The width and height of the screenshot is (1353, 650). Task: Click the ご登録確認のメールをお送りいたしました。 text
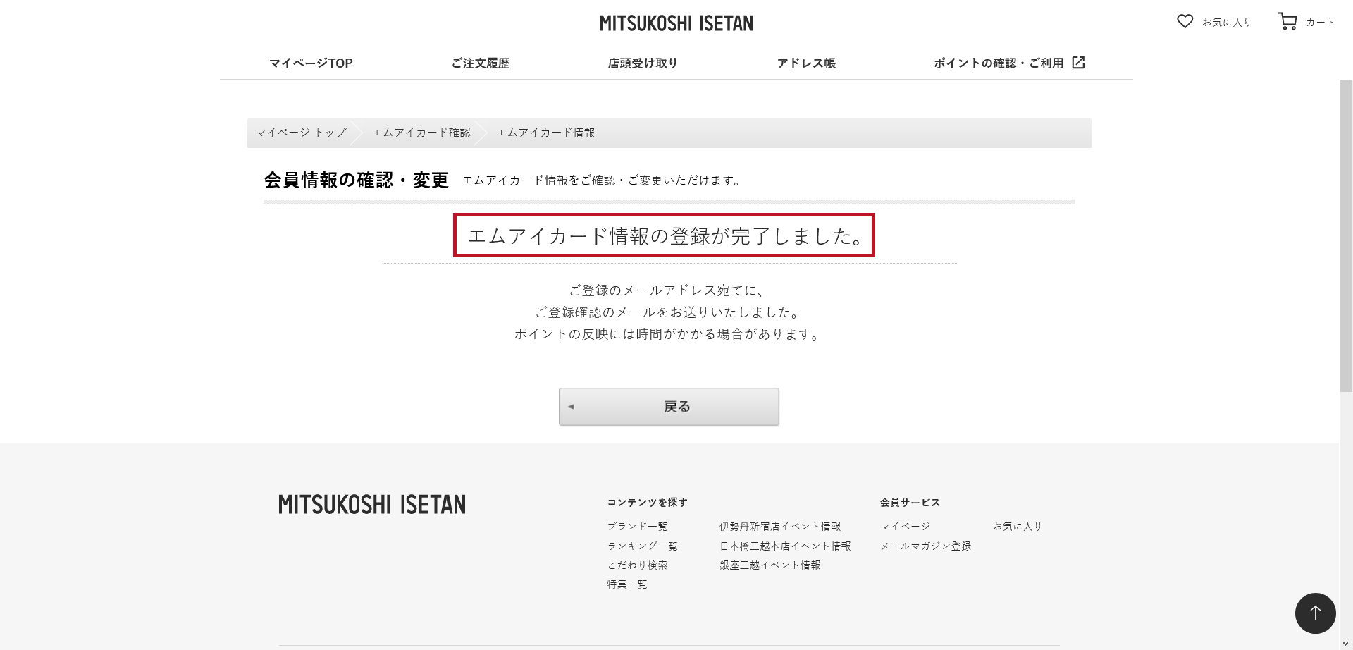[668, 312]
